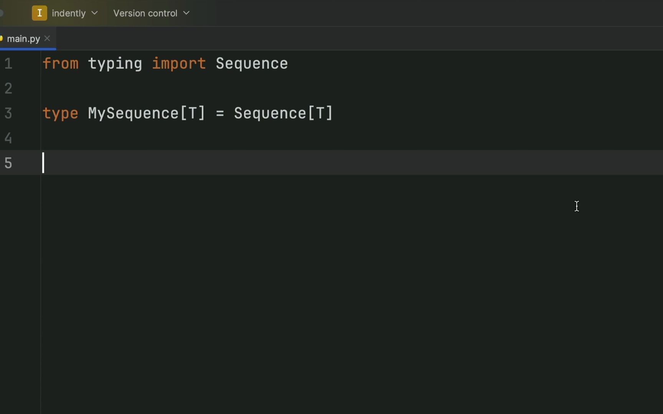This screenshot has height=414, width=663.
Task: Click 'Sequence[T]' after the equals sign
Action: point(283,114)
